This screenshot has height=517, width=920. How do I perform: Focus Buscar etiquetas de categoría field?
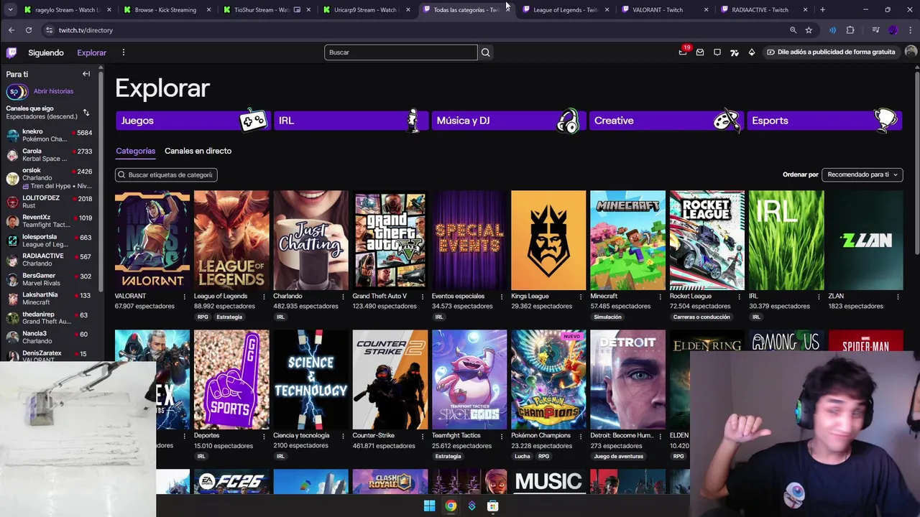166,174
